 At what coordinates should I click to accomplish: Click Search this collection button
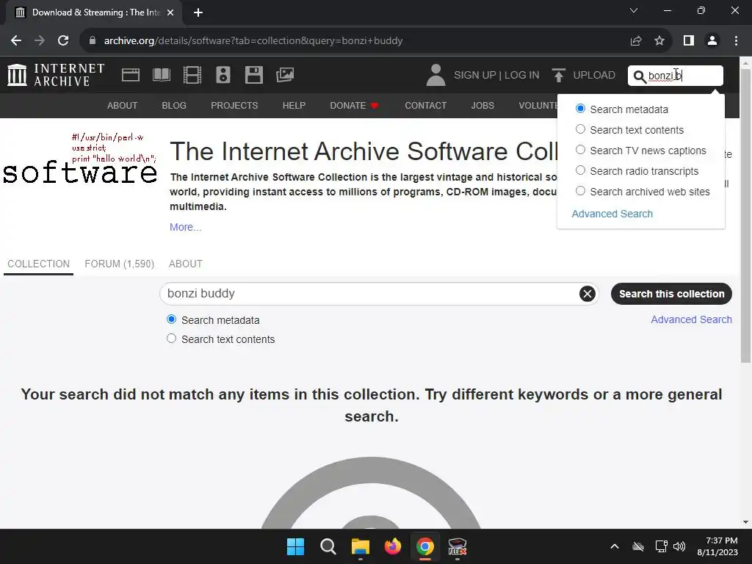click(671, 294)
